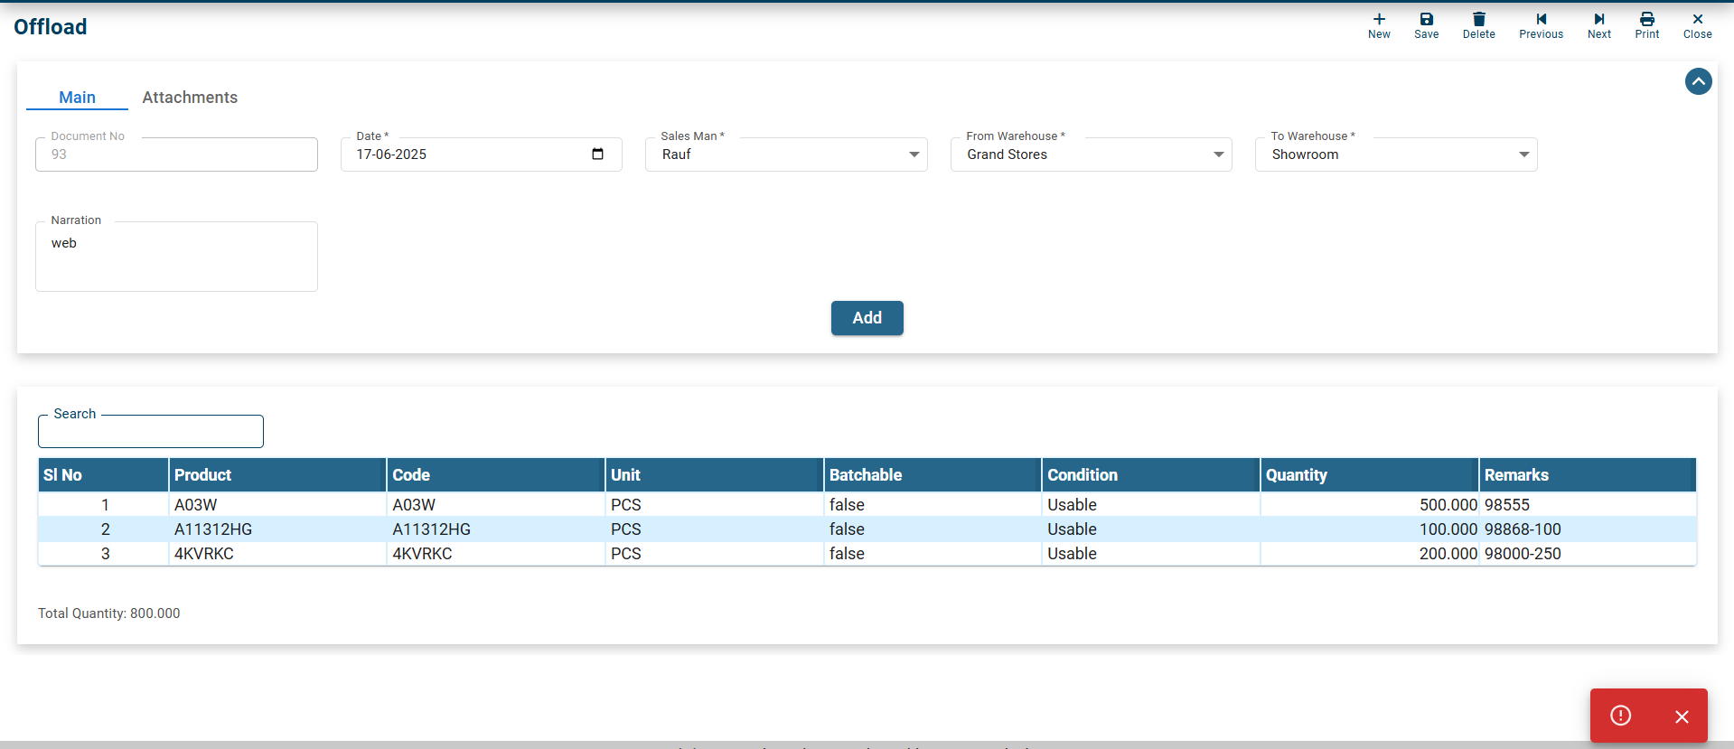The image size is (1734, 749).
Task: Click the Search input field
Action: click(x=151, y=432)
